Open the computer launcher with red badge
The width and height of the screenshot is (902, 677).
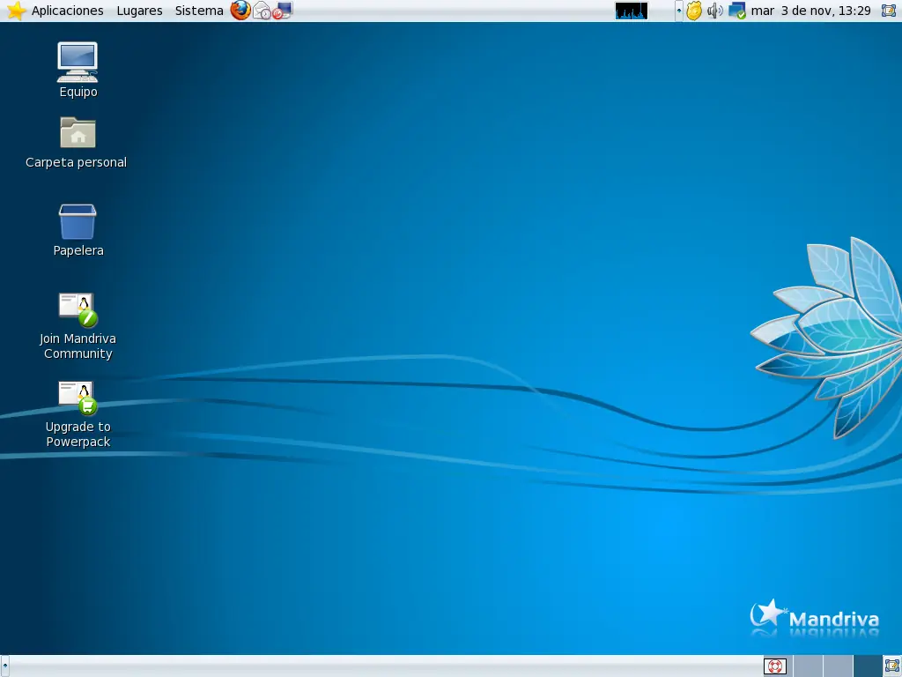click(x=283, y=11)
